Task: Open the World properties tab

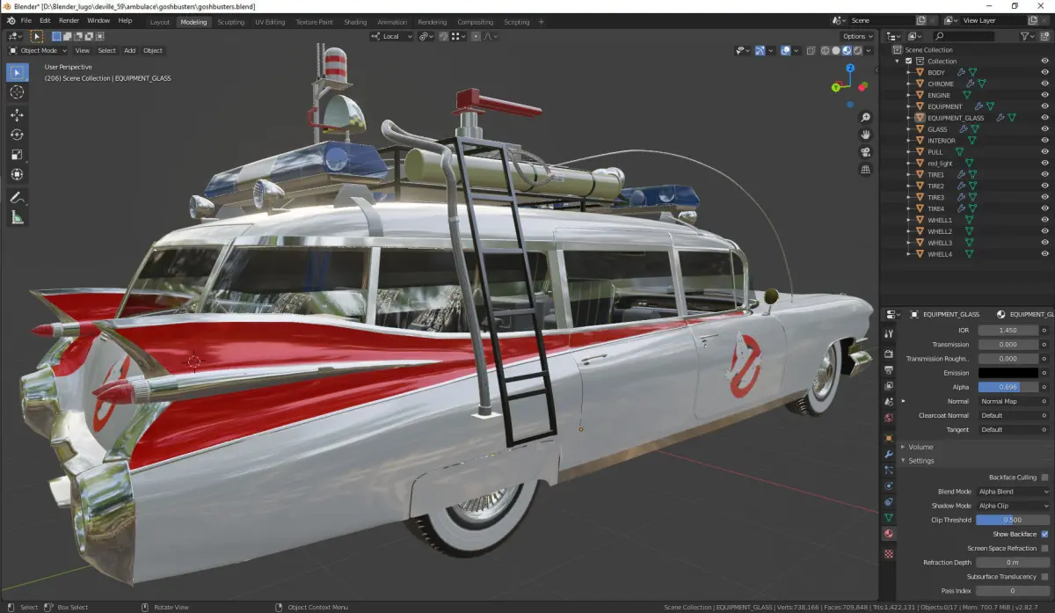Action: click(889, 418)
